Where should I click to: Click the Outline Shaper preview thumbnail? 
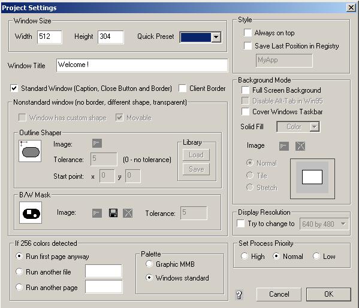[x=30, y=151]
